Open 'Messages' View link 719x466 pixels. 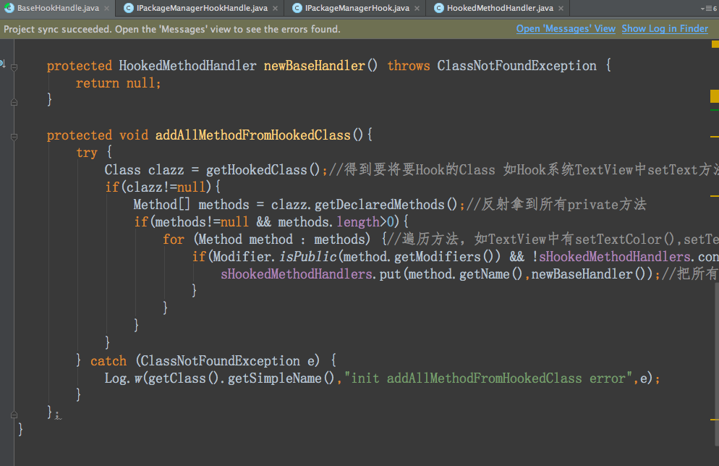coord(566,28)
